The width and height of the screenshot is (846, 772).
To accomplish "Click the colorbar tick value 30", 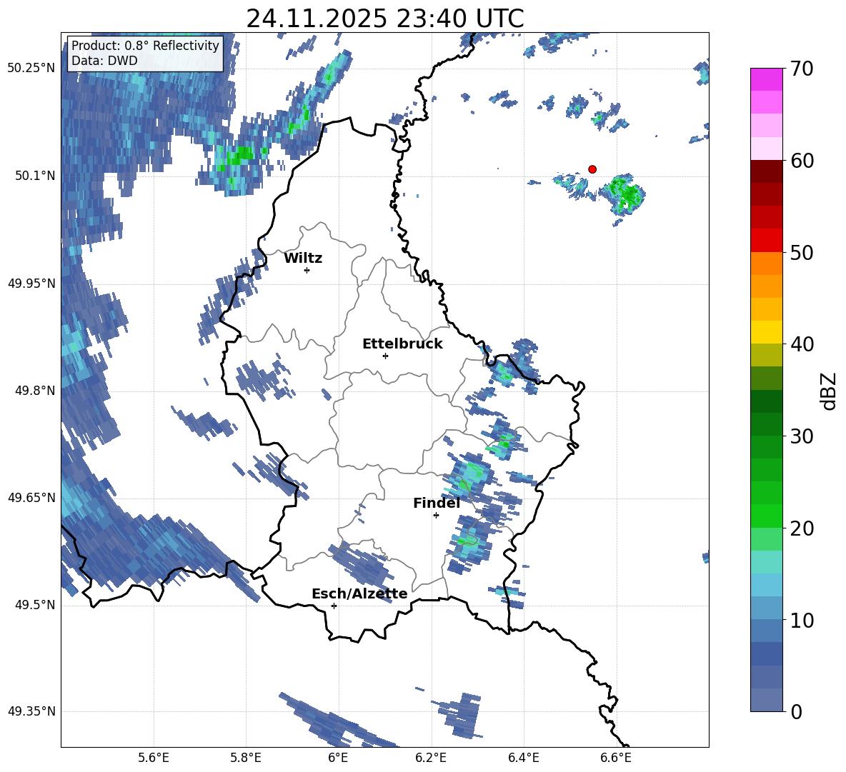I will click(x=802, y=436).
